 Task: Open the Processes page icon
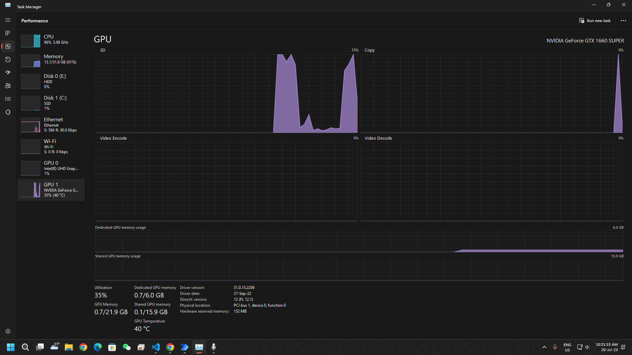coord(8,33)
